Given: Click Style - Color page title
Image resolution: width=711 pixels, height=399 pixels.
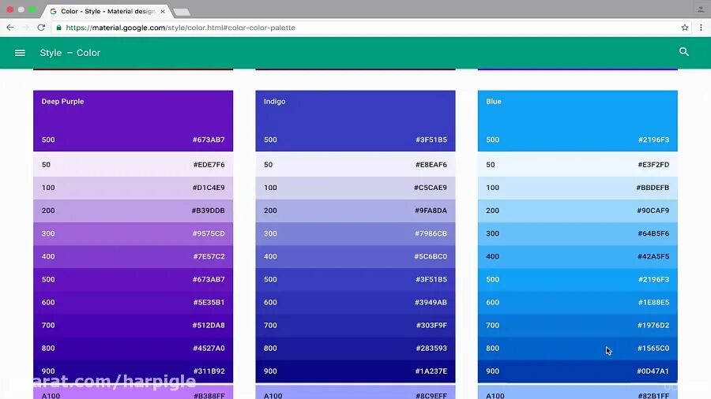Looking at the screenshot, I should click(x=70, y=53).
